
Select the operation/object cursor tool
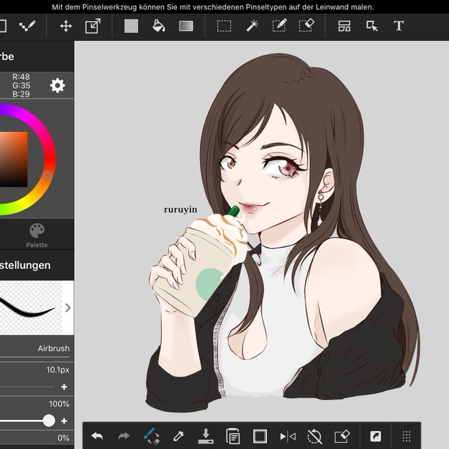click(x=372, y=26)
